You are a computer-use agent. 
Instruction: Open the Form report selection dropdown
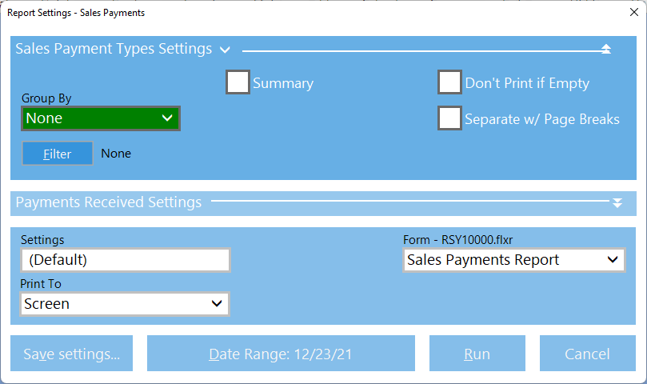click(x=513, y=260)
